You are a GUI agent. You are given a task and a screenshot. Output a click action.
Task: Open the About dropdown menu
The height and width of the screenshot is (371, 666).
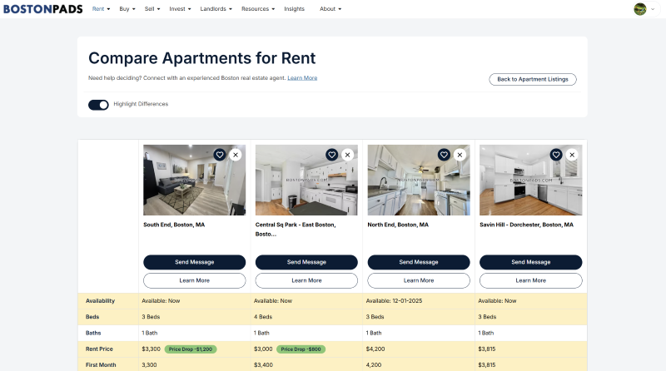point(331,9)
